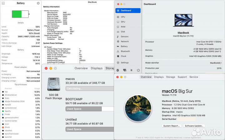Select Service tab in About This Mac
The image size is (225, 140).
[193, 77]
